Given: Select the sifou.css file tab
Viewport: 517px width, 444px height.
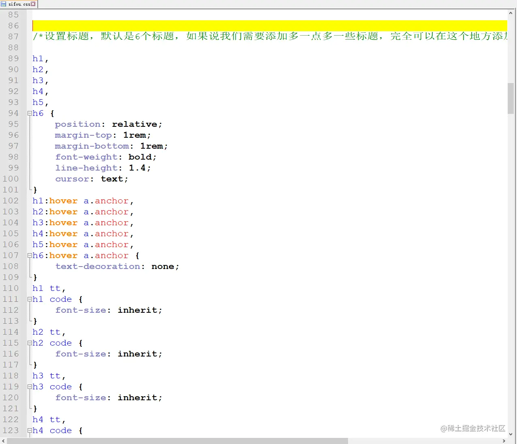Looking at the screenshot, I should click(x=18, y=4).
